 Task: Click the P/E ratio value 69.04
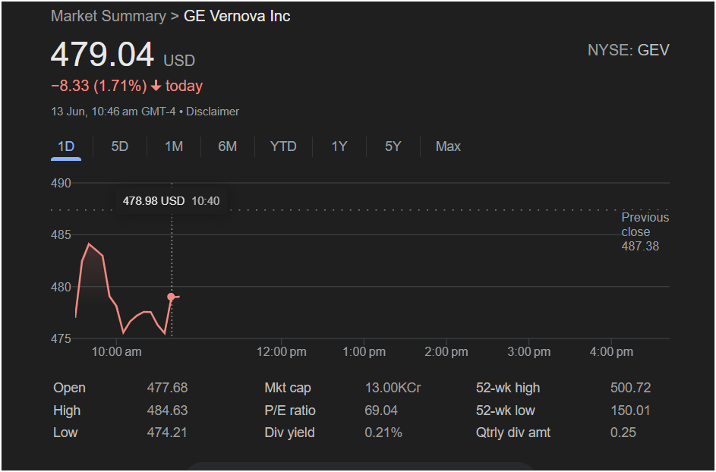381,411
